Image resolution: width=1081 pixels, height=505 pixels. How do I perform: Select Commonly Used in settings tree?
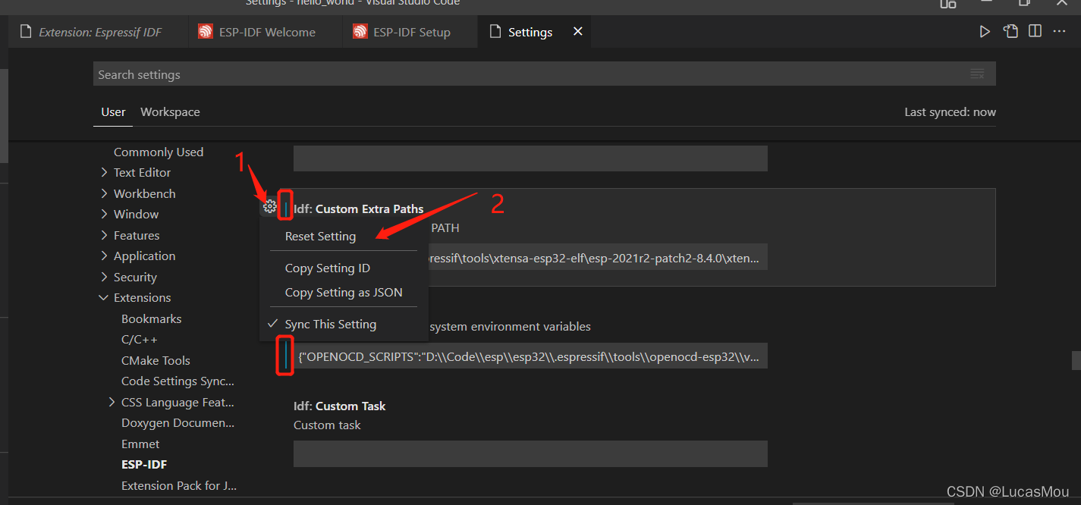pos(159,152)
